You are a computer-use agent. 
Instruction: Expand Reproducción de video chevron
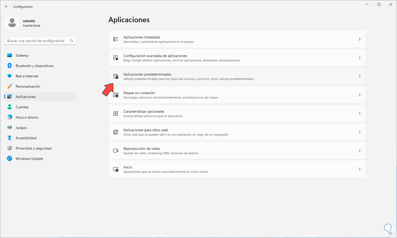(360, 151)
